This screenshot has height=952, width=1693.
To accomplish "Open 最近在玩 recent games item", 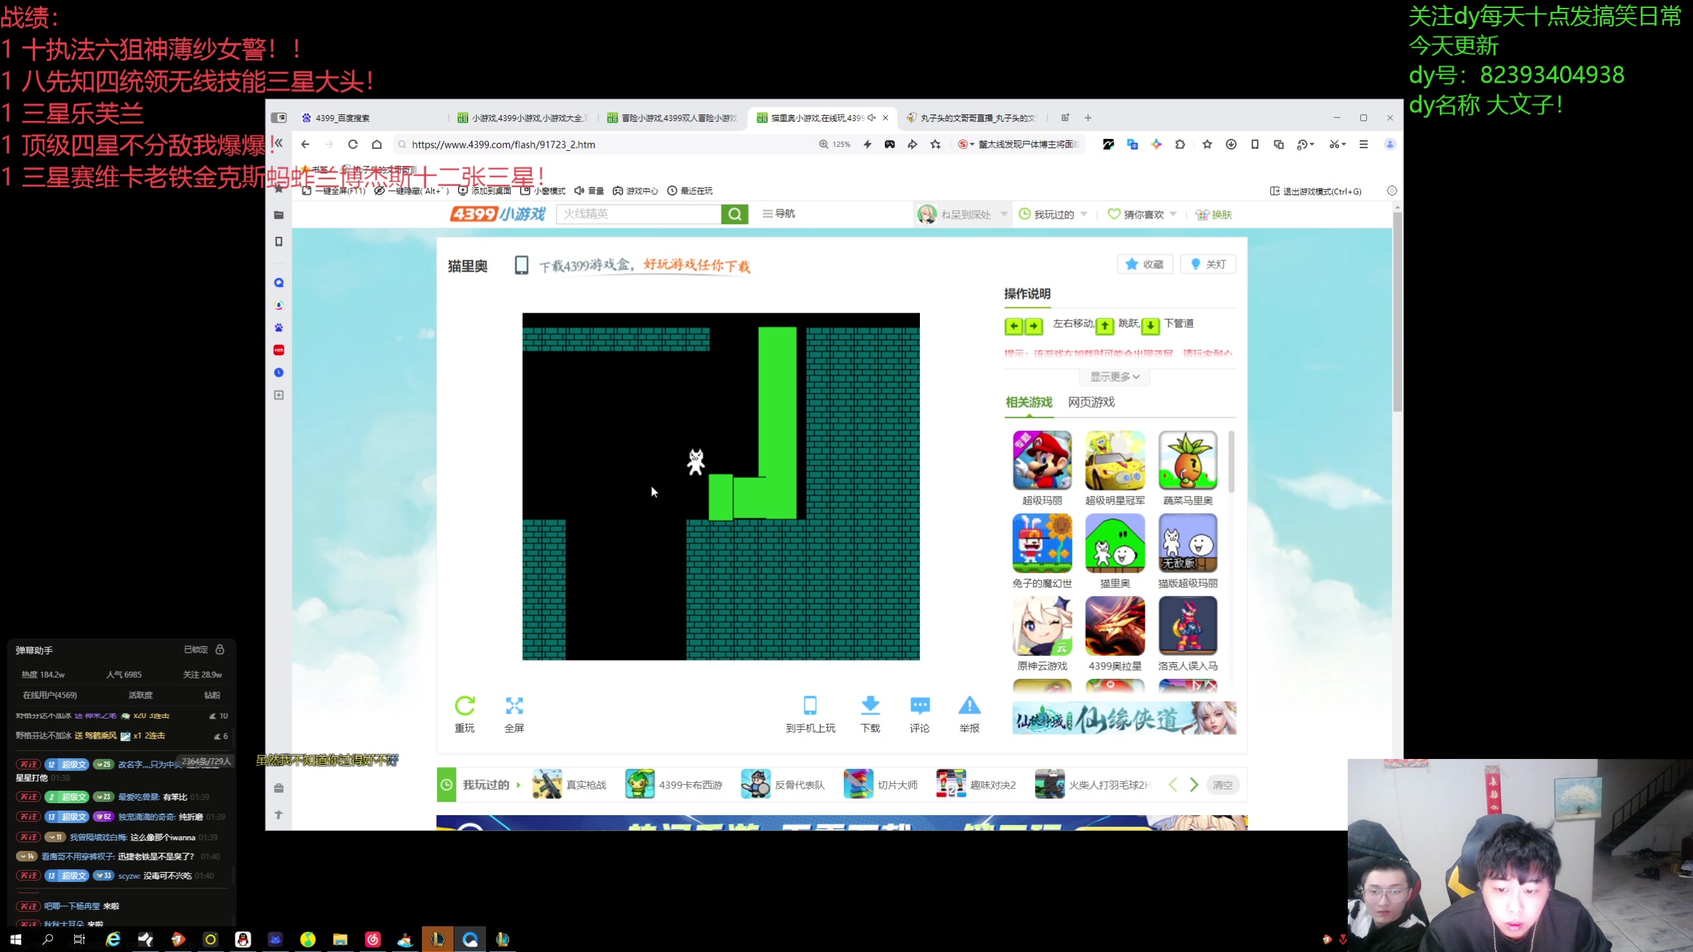I will tap(690, 191).
